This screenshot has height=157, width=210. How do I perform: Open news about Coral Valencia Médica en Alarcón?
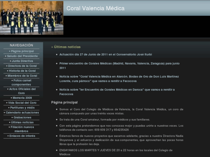[x=119, y=79]
